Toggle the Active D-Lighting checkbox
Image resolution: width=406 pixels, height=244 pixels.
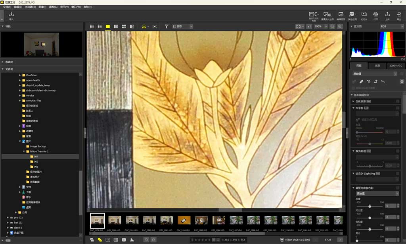[398, 174]
